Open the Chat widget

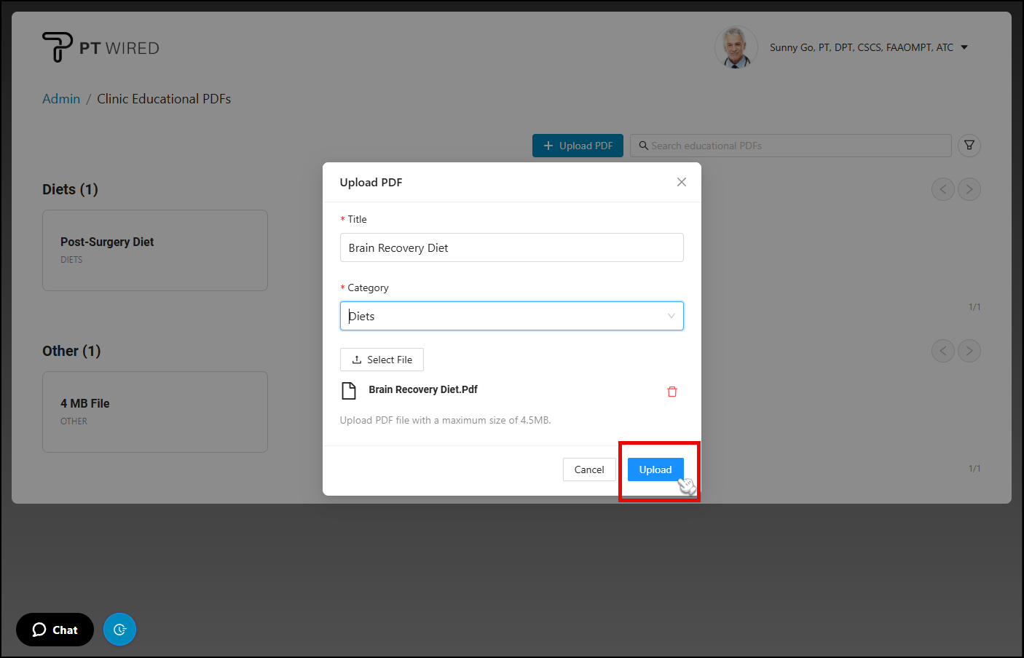coord(55,630)
